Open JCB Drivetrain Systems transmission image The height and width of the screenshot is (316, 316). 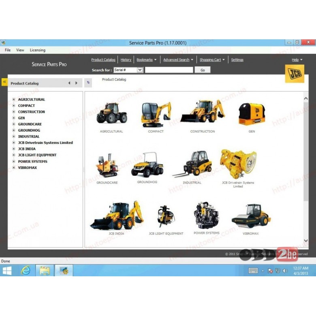pyautogui.click(x=238, y=164)
